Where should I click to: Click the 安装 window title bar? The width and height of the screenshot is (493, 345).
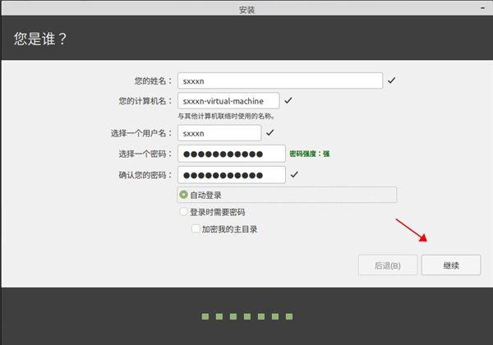pos(246,11)
